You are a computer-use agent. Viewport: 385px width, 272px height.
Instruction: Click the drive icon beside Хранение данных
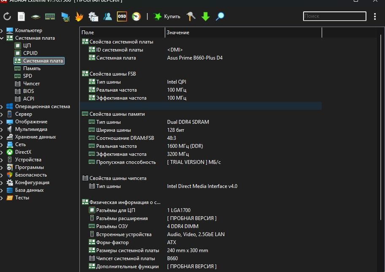[x=10, y=137]
